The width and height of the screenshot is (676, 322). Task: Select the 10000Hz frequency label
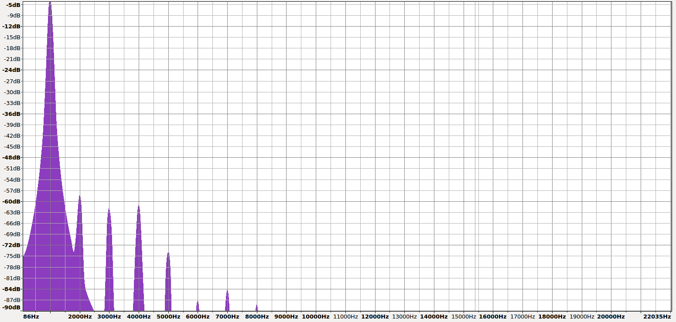pos(315,316)
